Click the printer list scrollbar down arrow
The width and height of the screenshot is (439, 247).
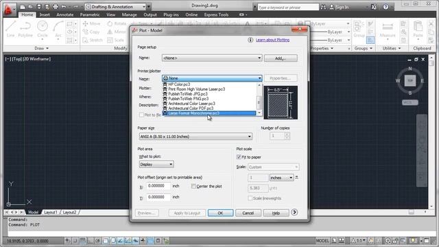coord(259,113)
